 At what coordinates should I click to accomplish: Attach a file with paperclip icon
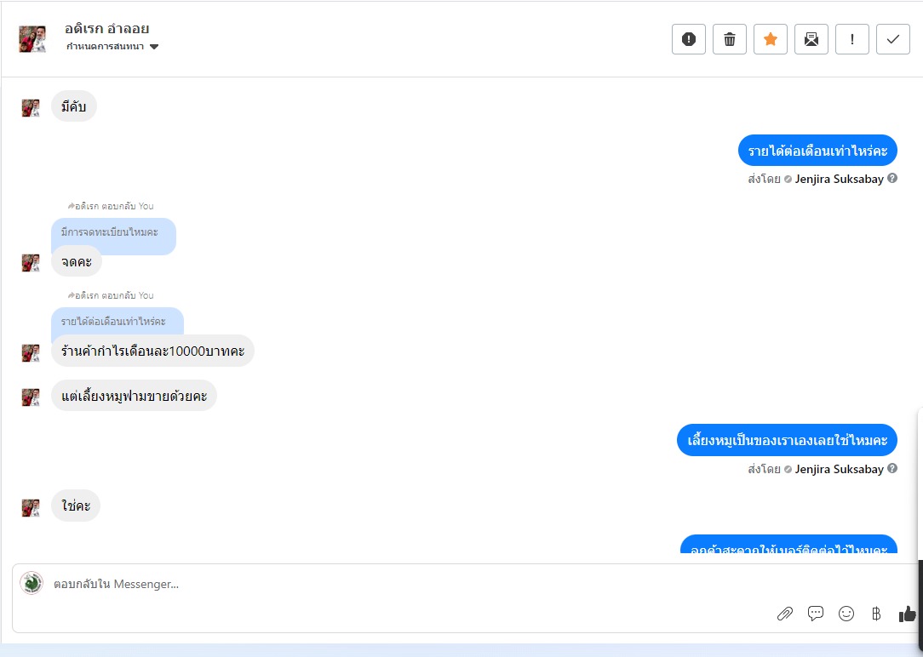(785, 614)
